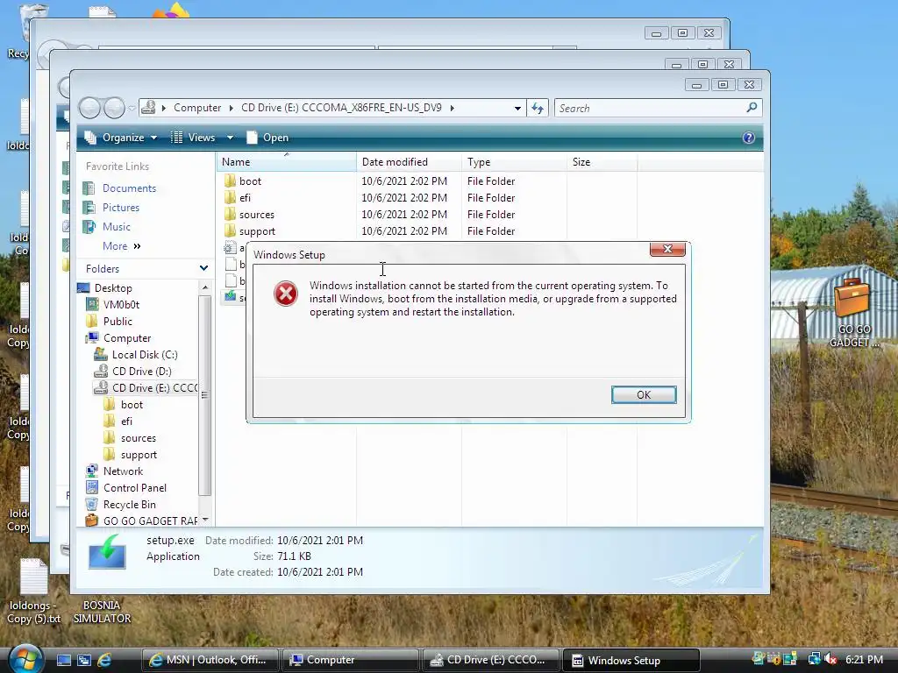Close the Windows Setup dialog

pyautogui.click(x=667, y=249)
